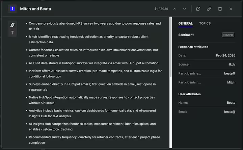Open feedback in new window icon

198,9
